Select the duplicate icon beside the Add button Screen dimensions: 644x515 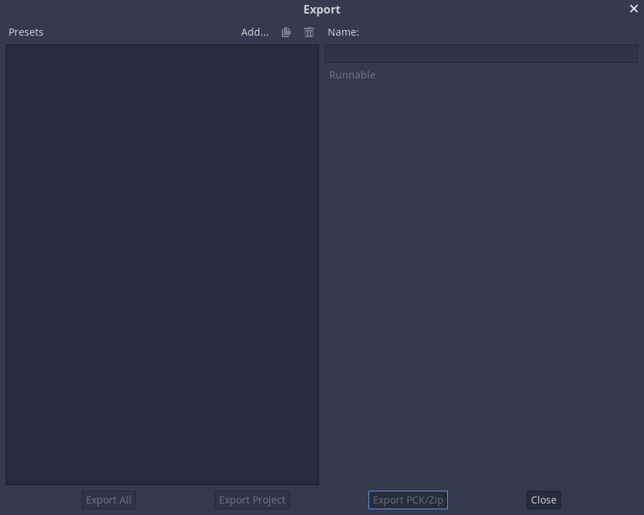tap(286, 32)
